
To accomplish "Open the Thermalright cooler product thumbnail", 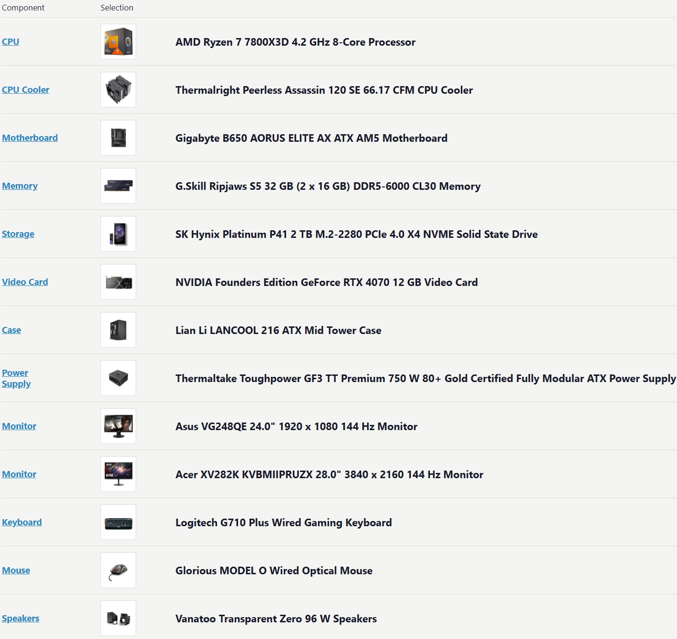I will pos(118,89).
